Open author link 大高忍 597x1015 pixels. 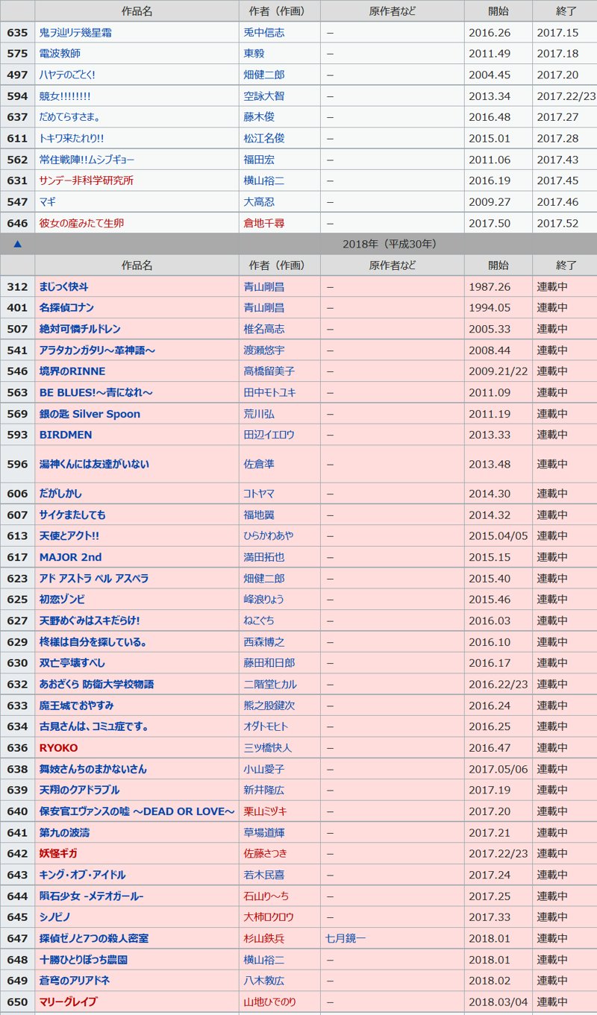click(259, 201)
